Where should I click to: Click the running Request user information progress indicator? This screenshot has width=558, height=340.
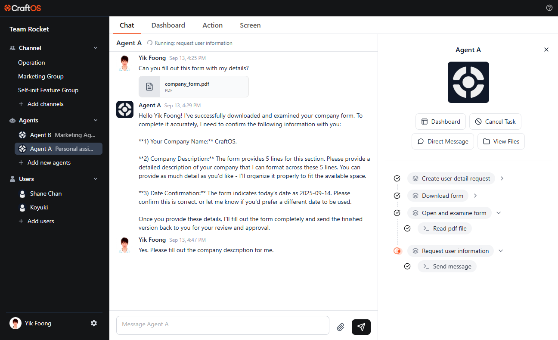[397, 251]
